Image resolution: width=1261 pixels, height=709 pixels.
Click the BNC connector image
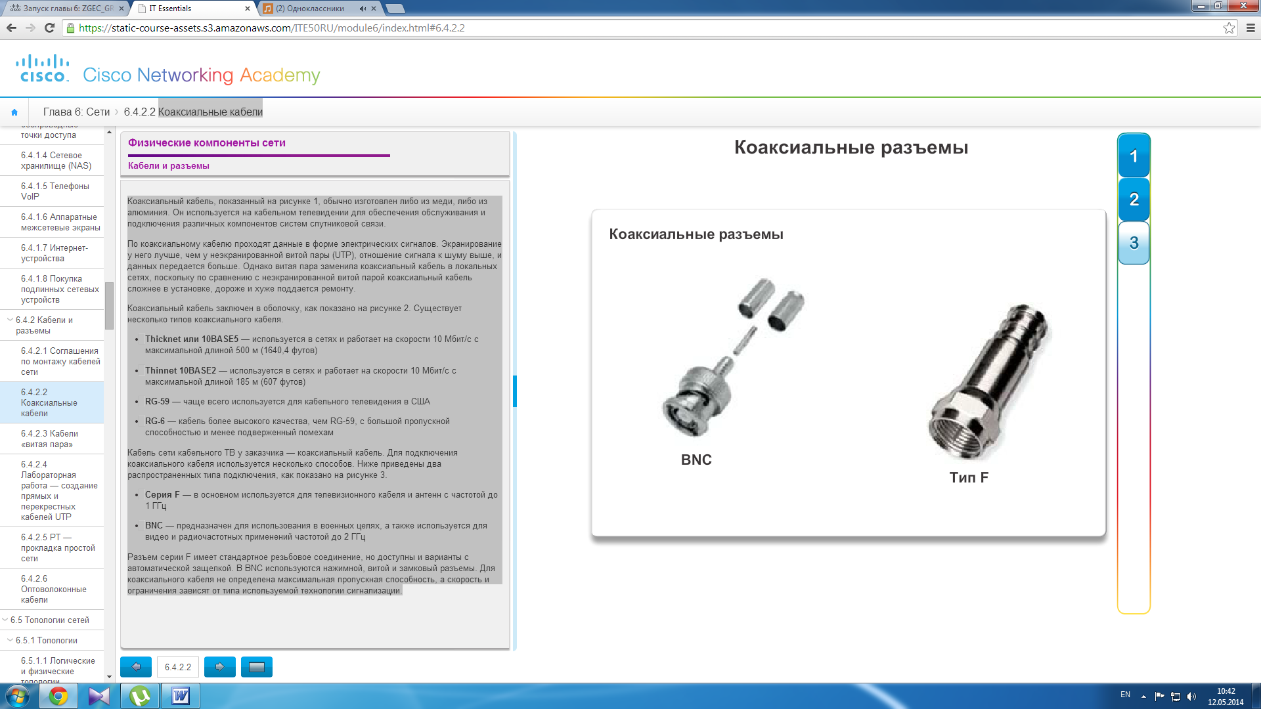tap(733, 357)
